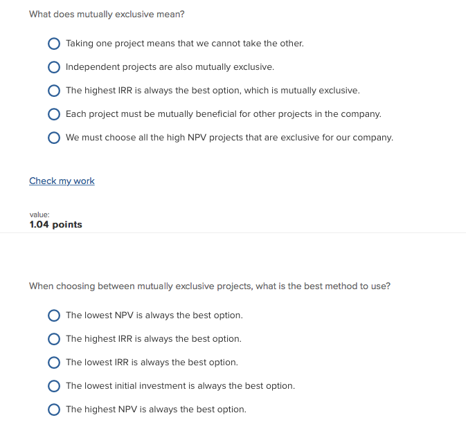Click label text "We must choose all the high NPV"

229,138
